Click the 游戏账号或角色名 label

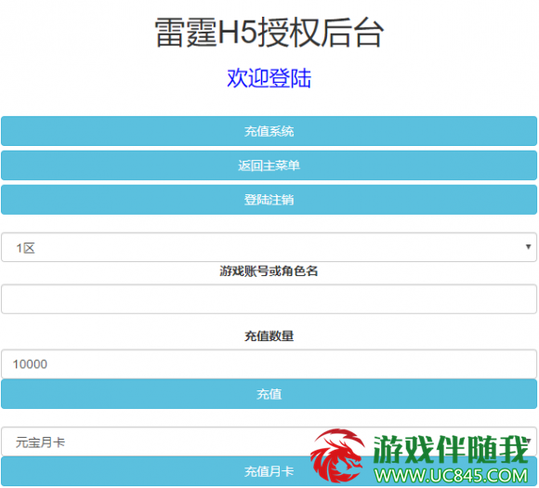coord(269,271)
